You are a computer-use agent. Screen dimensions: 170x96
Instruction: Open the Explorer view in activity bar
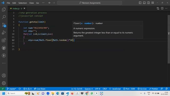[x=4, y=10]
